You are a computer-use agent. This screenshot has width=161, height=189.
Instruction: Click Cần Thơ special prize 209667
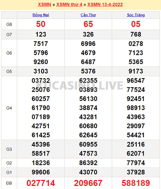88,183
